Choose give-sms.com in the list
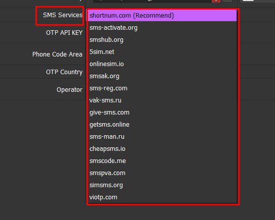This screenshot has height=220, width=275. tap(162, 113)
